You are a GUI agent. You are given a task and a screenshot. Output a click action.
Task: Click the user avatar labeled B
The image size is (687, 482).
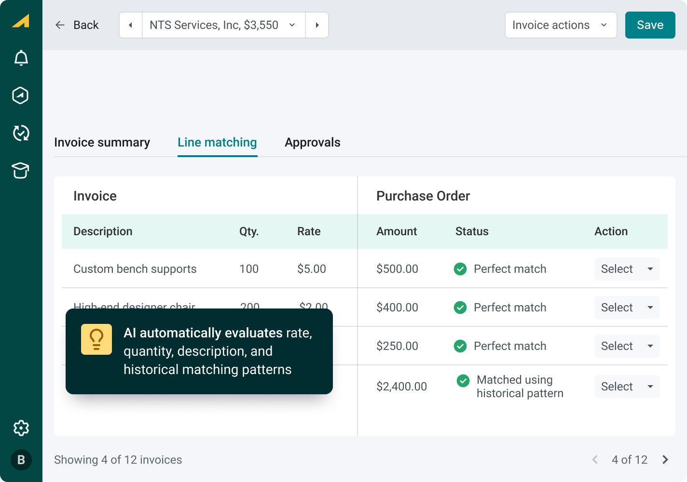point(21,460)
